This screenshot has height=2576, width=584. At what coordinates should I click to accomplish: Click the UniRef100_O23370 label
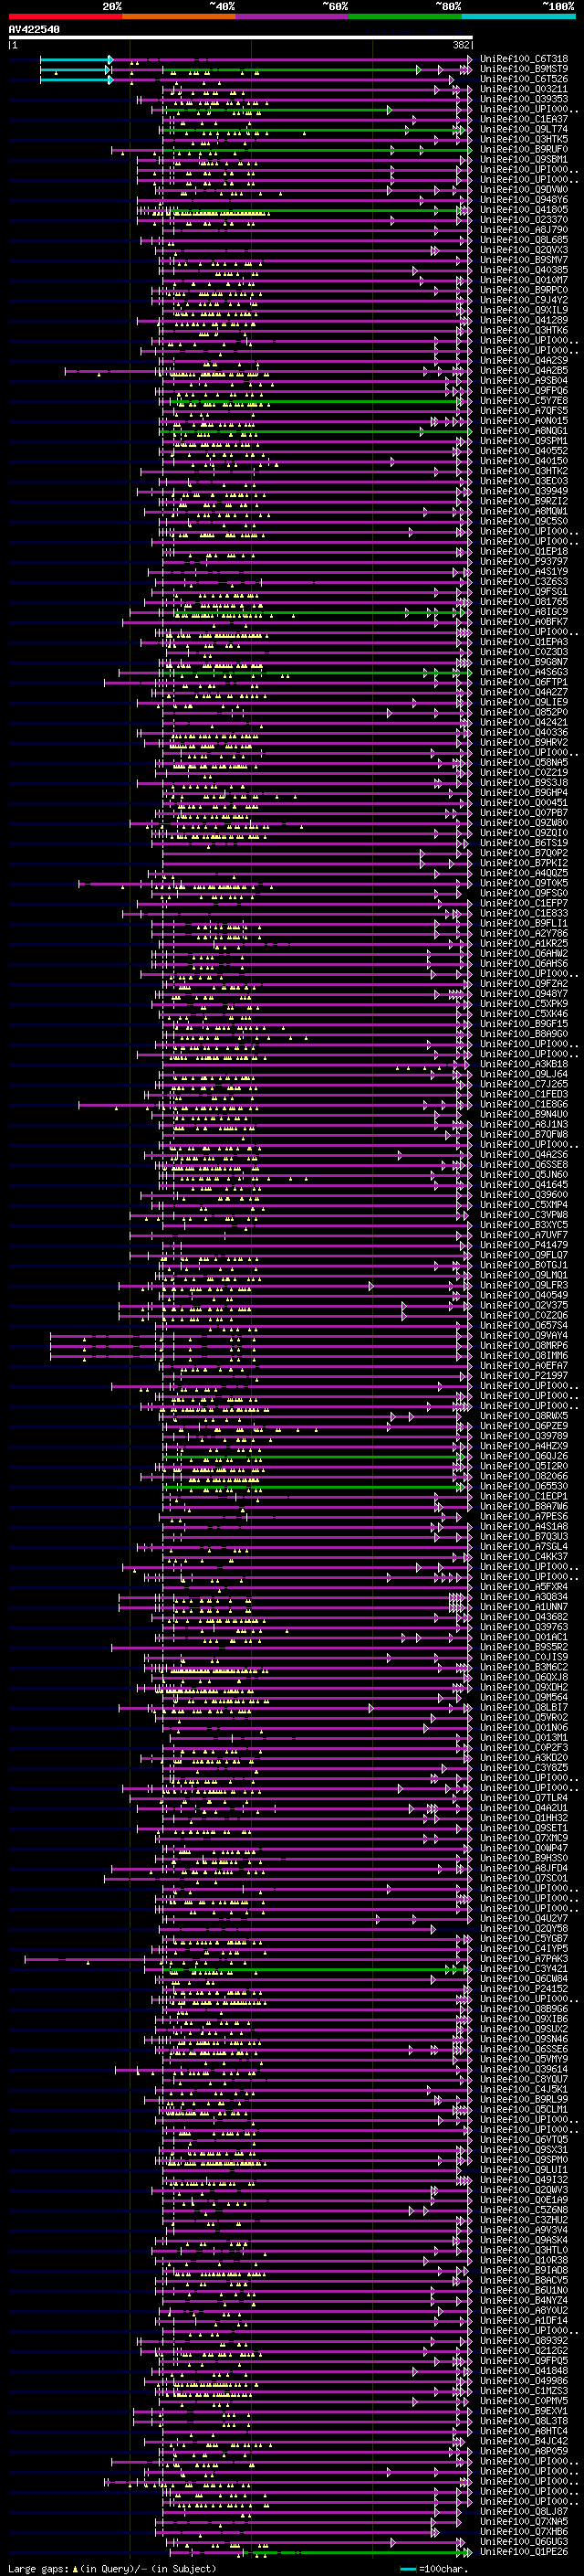click(x=524, y=220)
